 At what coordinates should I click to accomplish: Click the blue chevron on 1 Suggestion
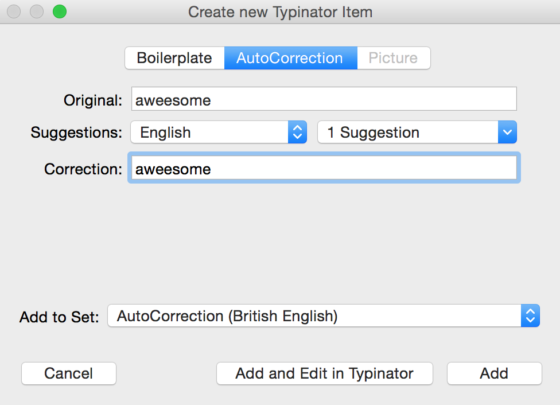pos(507,132)
